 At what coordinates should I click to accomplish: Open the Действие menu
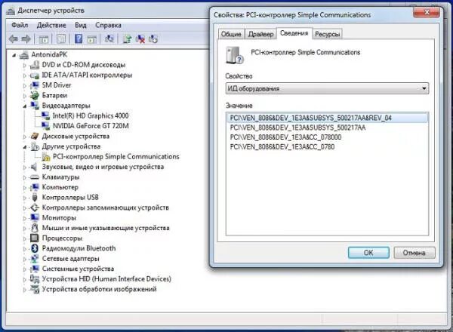pyautogui.click(x=51, y=25)
